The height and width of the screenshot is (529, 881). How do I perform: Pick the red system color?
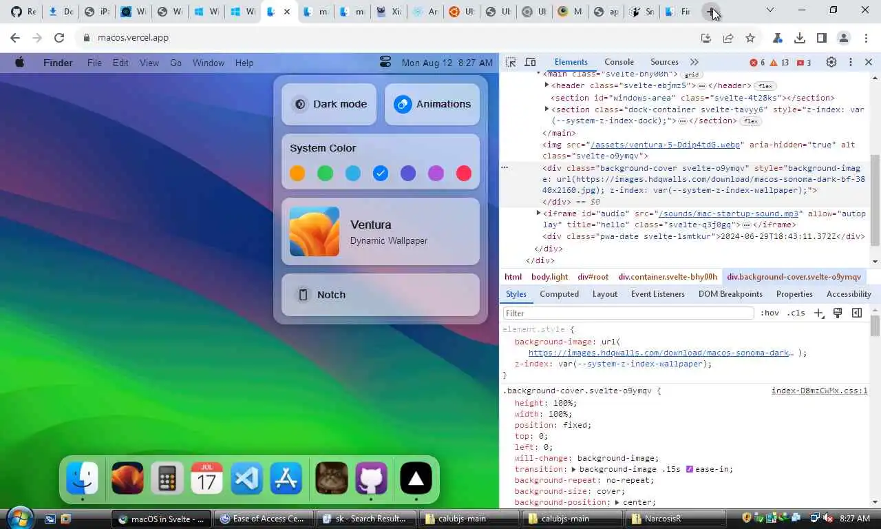pyautogui.click(x=464, y=173)
